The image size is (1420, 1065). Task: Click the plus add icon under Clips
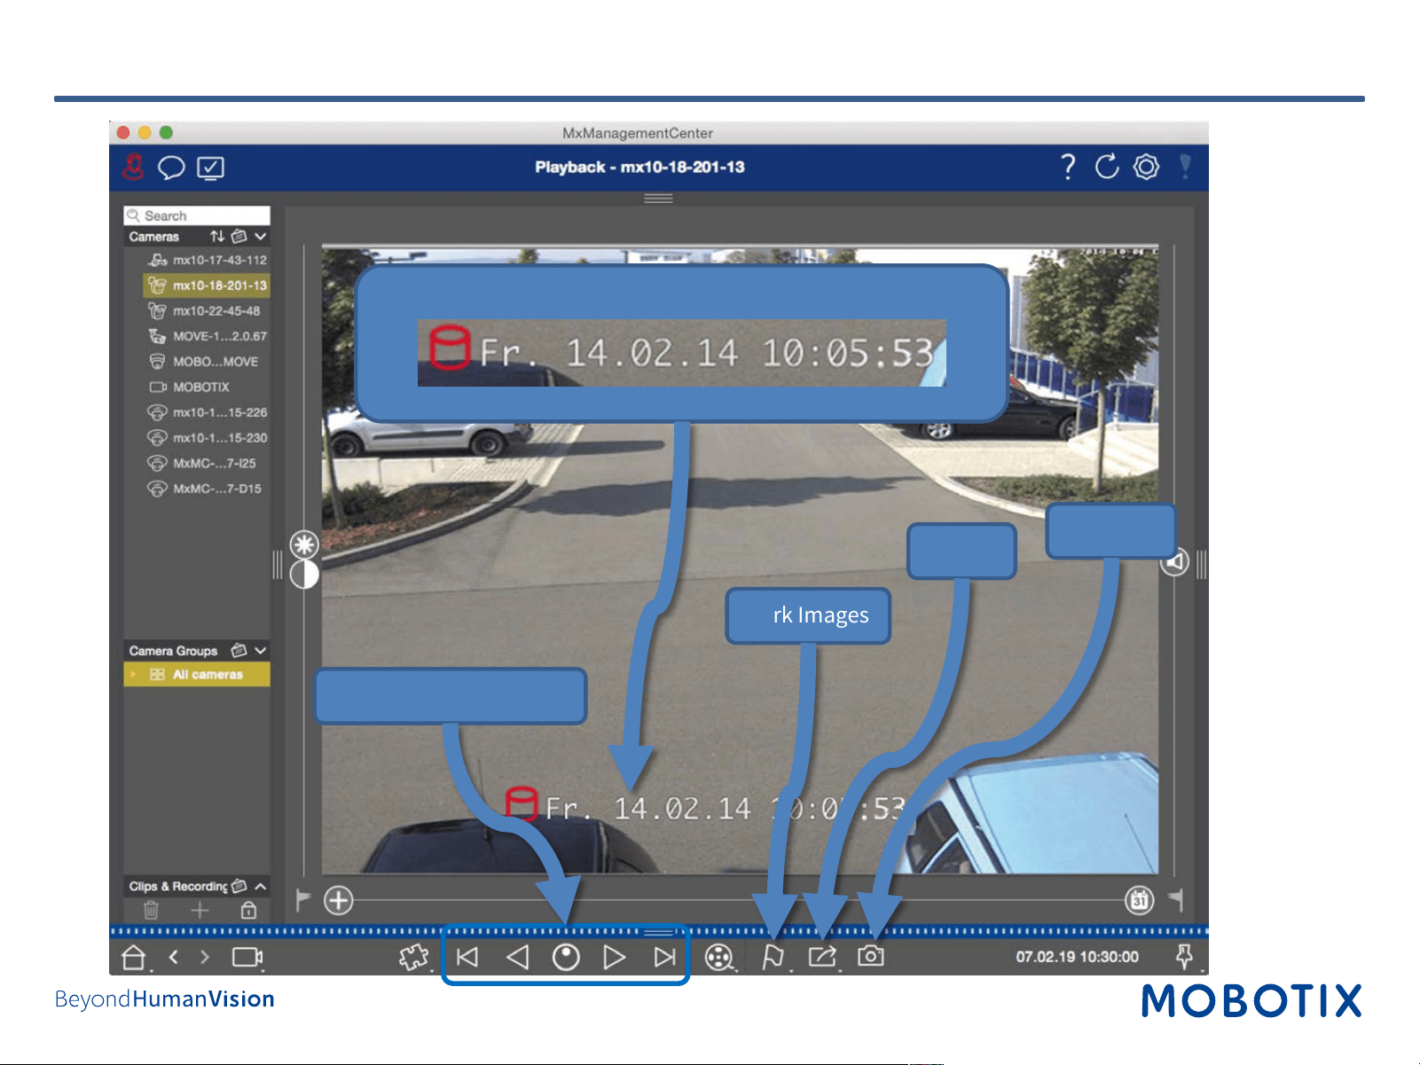[200, 910]
